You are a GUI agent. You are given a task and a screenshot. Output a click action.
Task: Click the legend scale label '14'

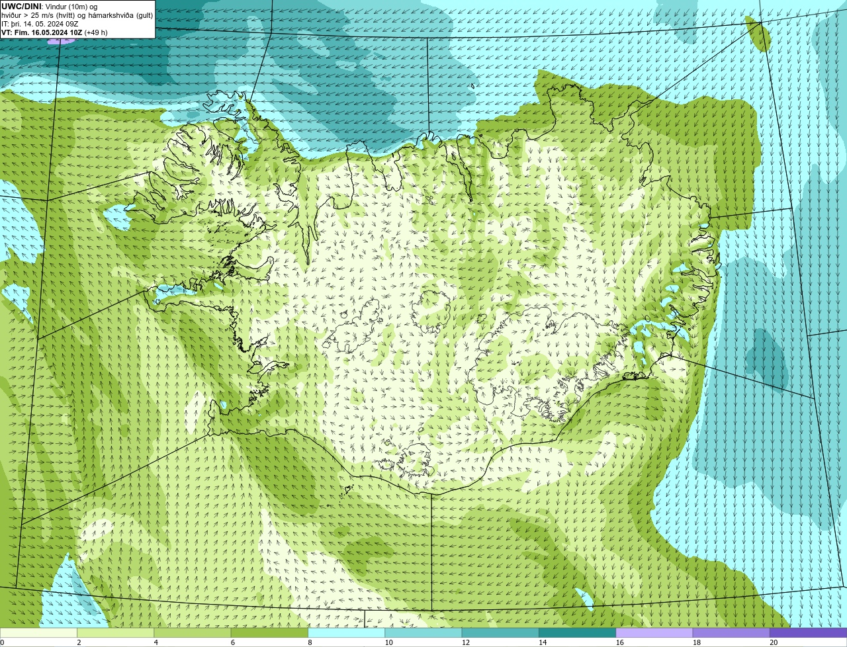pos(543,642)
